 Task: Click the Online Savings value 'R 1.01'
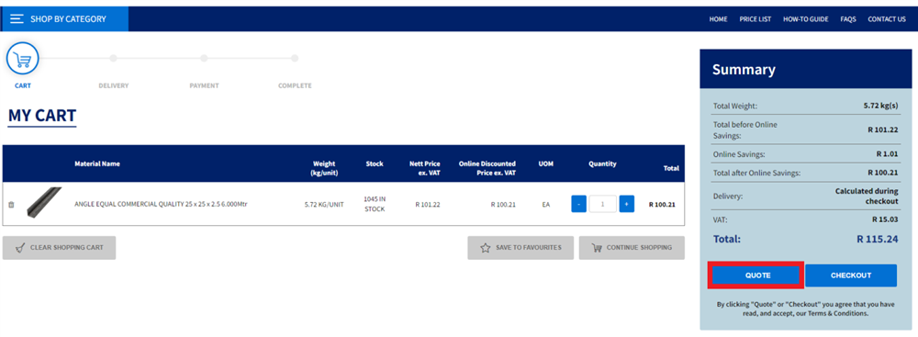click(x=887, y=154)
